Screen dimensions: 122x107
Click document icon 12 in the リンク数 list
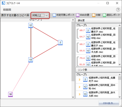tap(85, 87)
